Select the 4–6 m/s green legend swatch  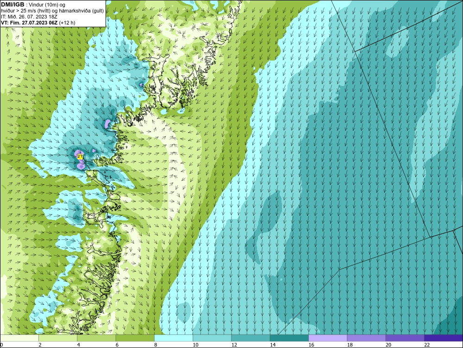(97, 338)
